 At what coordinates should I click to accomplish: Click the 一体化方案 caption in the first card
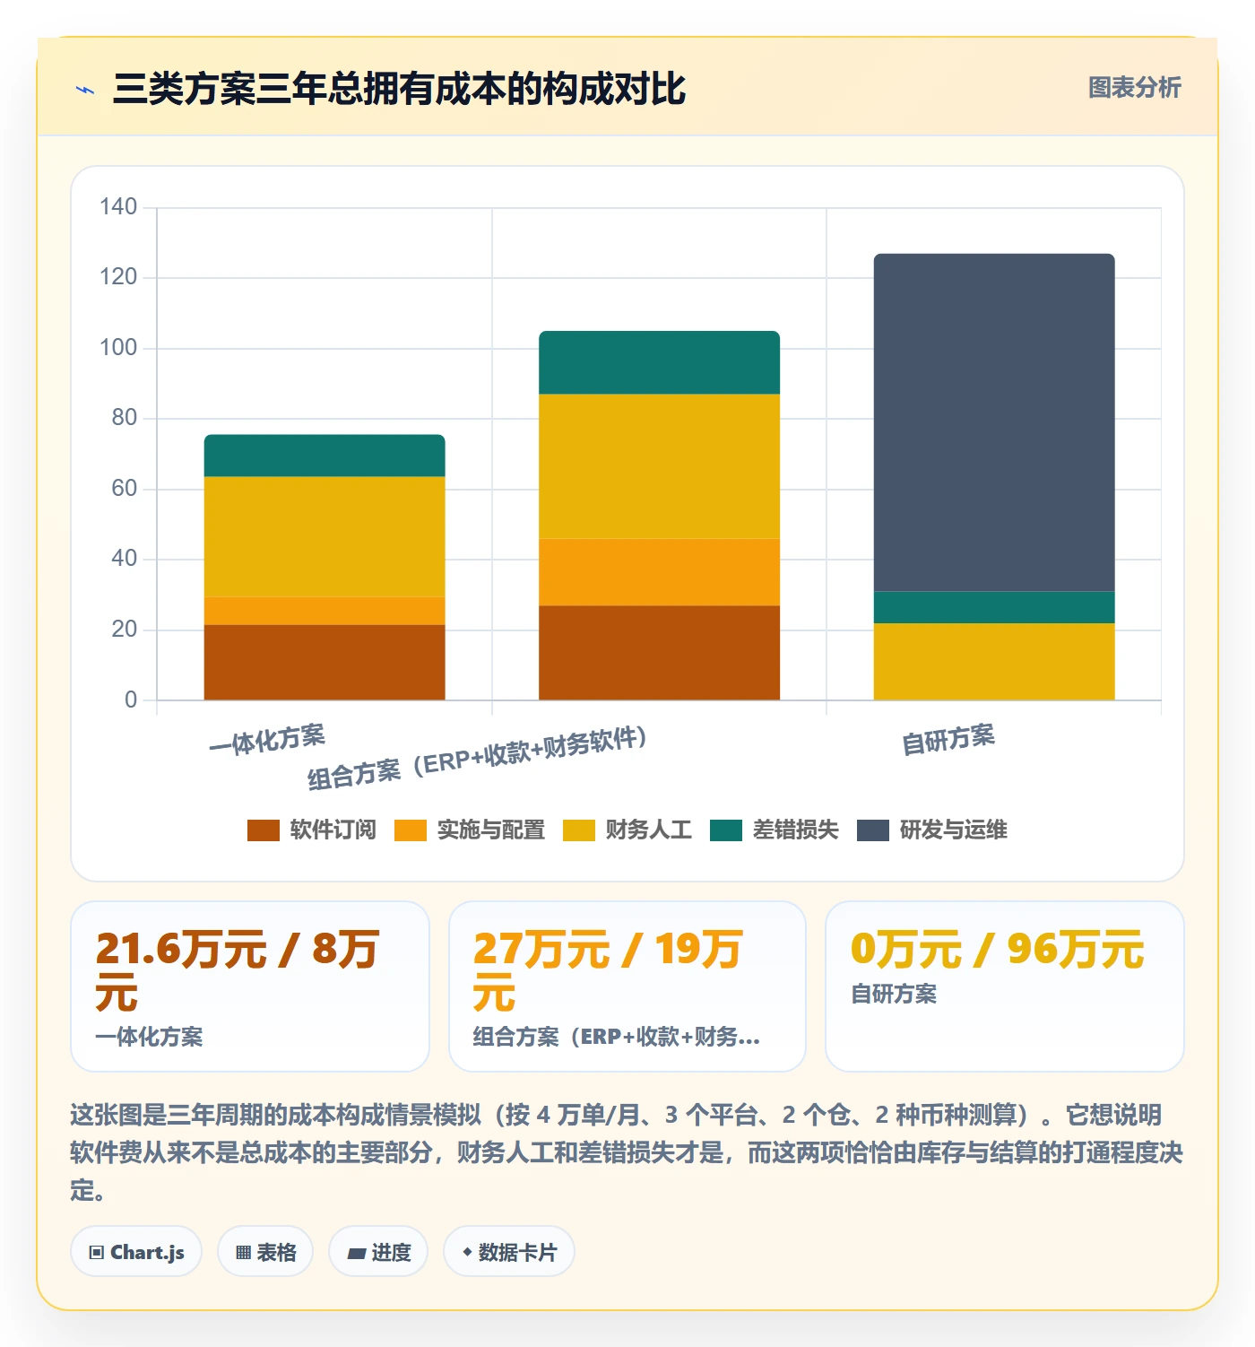click(149, 1037)
